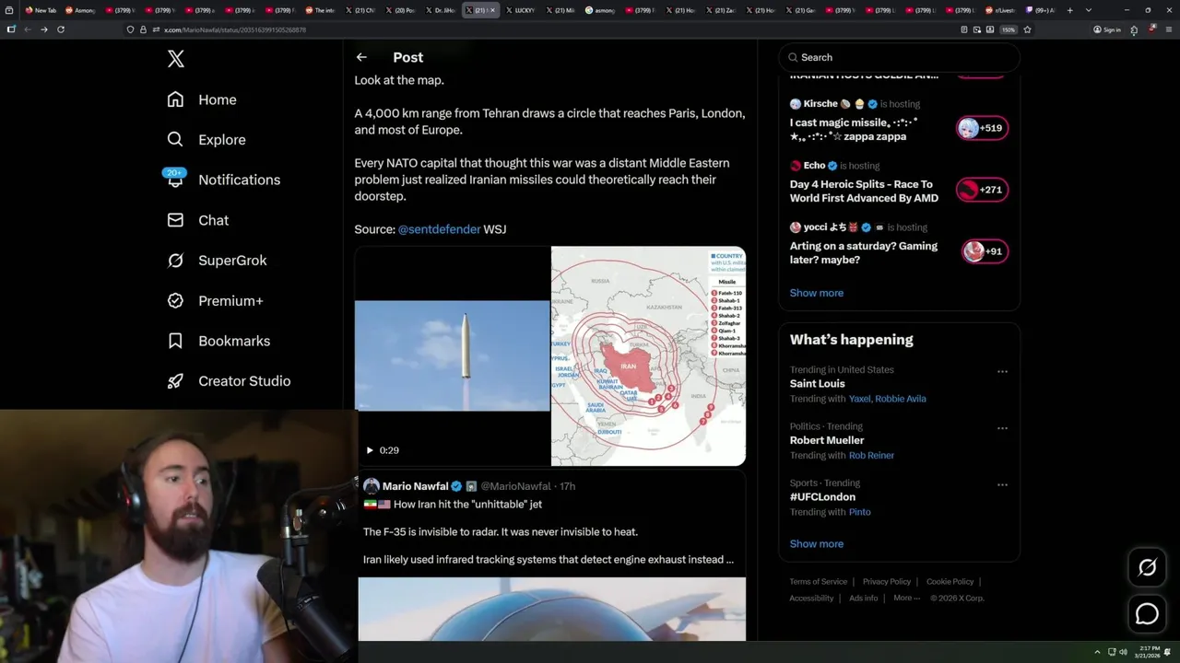The height and width of the screenshot is (663, 1180).
Task: Open the X logo home link
Action: click(x=176, y=59)
